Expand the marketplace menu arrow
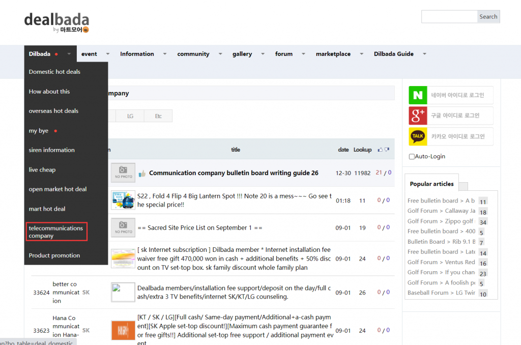Screen dimensions: 521x345 pos(361,54)
